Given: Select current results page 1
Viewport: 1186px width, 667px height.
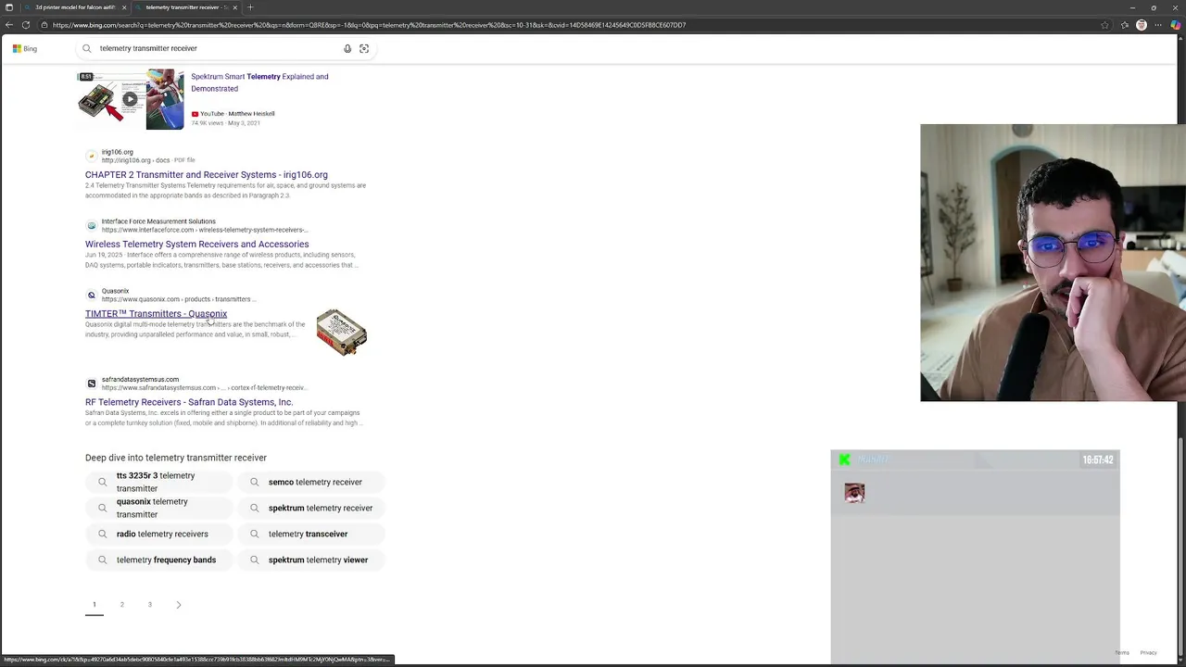Looking at the screenshot, I should (x=94, y=604).
